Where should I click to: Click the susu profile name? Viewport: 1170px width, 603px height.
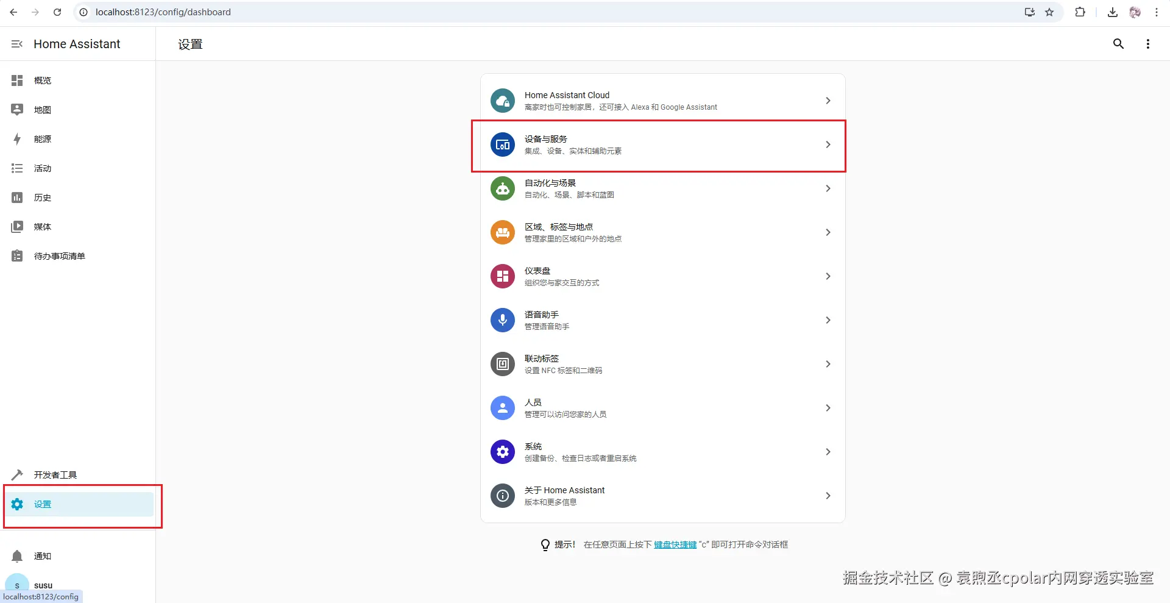point(43,585)
